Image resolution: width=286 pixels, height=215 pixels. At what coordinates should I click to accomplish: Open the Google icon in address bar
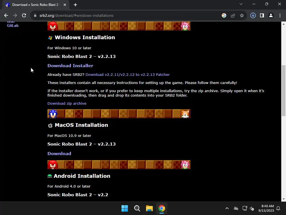(224, 16)
